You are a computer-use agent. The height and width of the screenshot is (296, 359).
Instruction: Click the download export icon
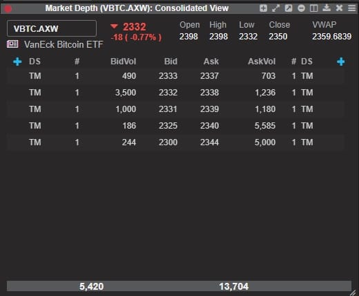coord(327,8)
